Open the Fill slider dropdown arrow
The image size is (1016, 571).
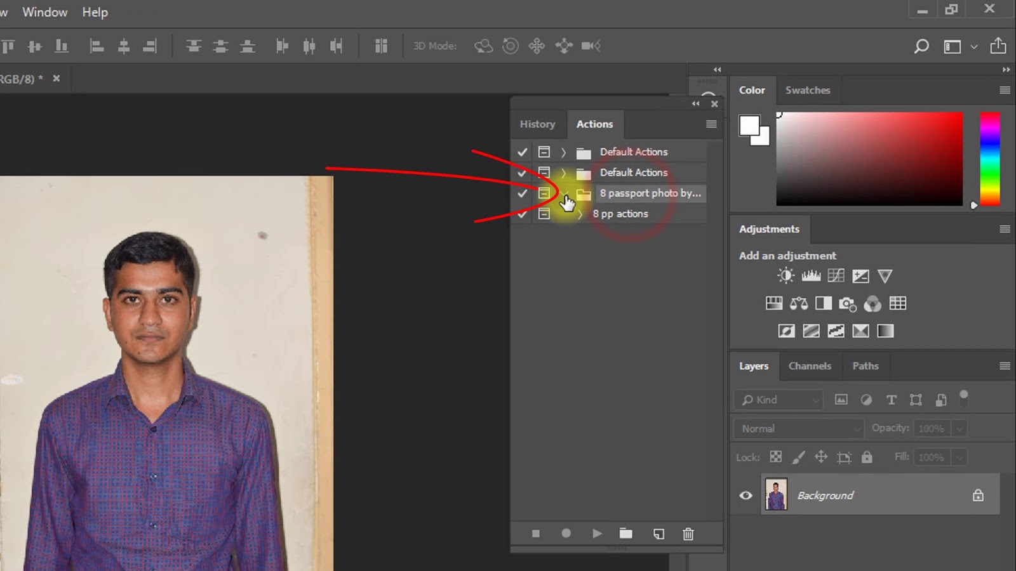tap(959, 457)
